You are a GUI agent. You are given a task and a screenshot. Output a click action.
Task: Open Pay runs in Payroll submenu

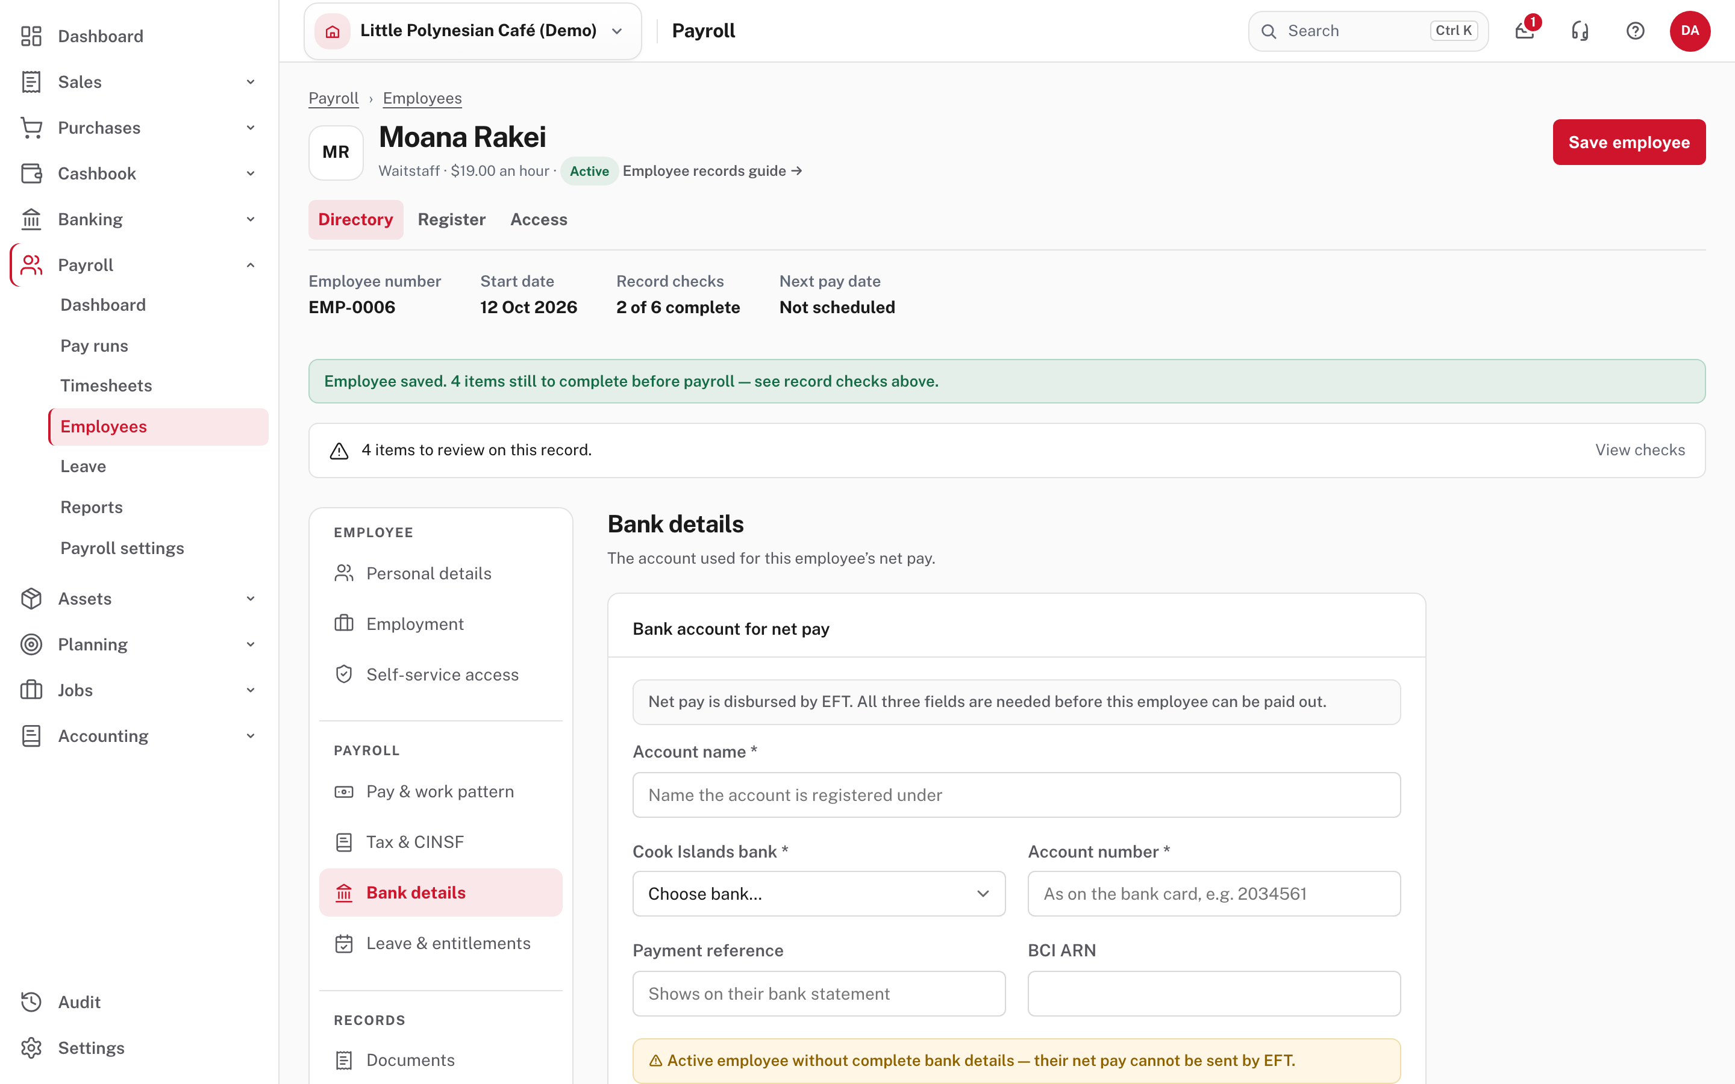click(94, 346)
